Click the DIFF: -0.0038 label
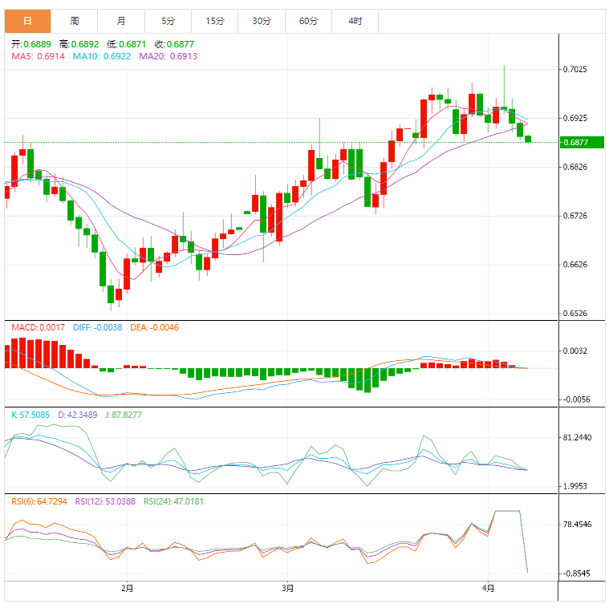Image resolution: width=613 pixels, height=608 pixels. pos(98,327)
